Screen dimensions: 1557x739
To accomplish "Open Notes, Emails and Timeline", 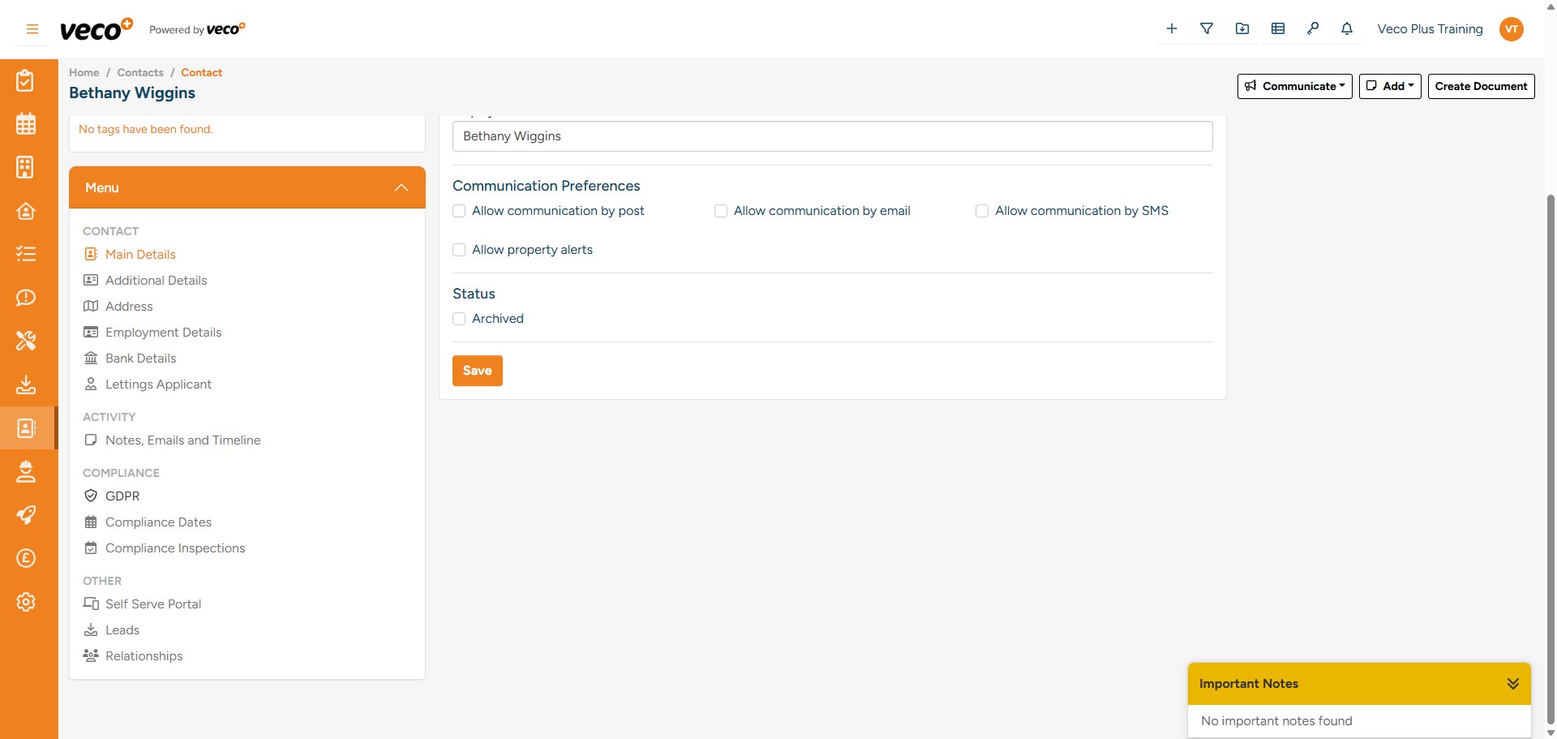I will pyautogui.click(x=182, y=440).
